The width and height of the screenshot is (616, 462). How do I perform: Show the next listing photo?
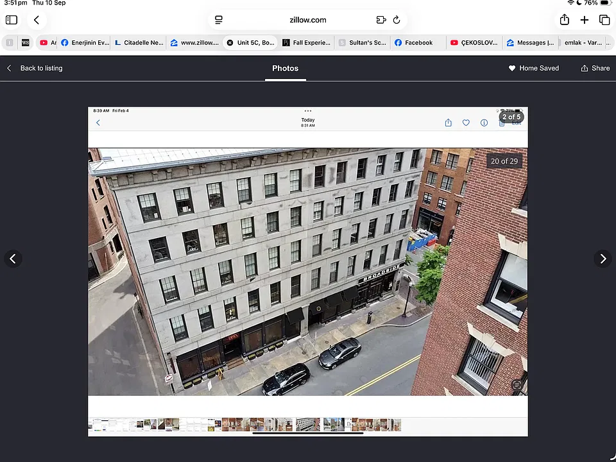click(603, 259)
